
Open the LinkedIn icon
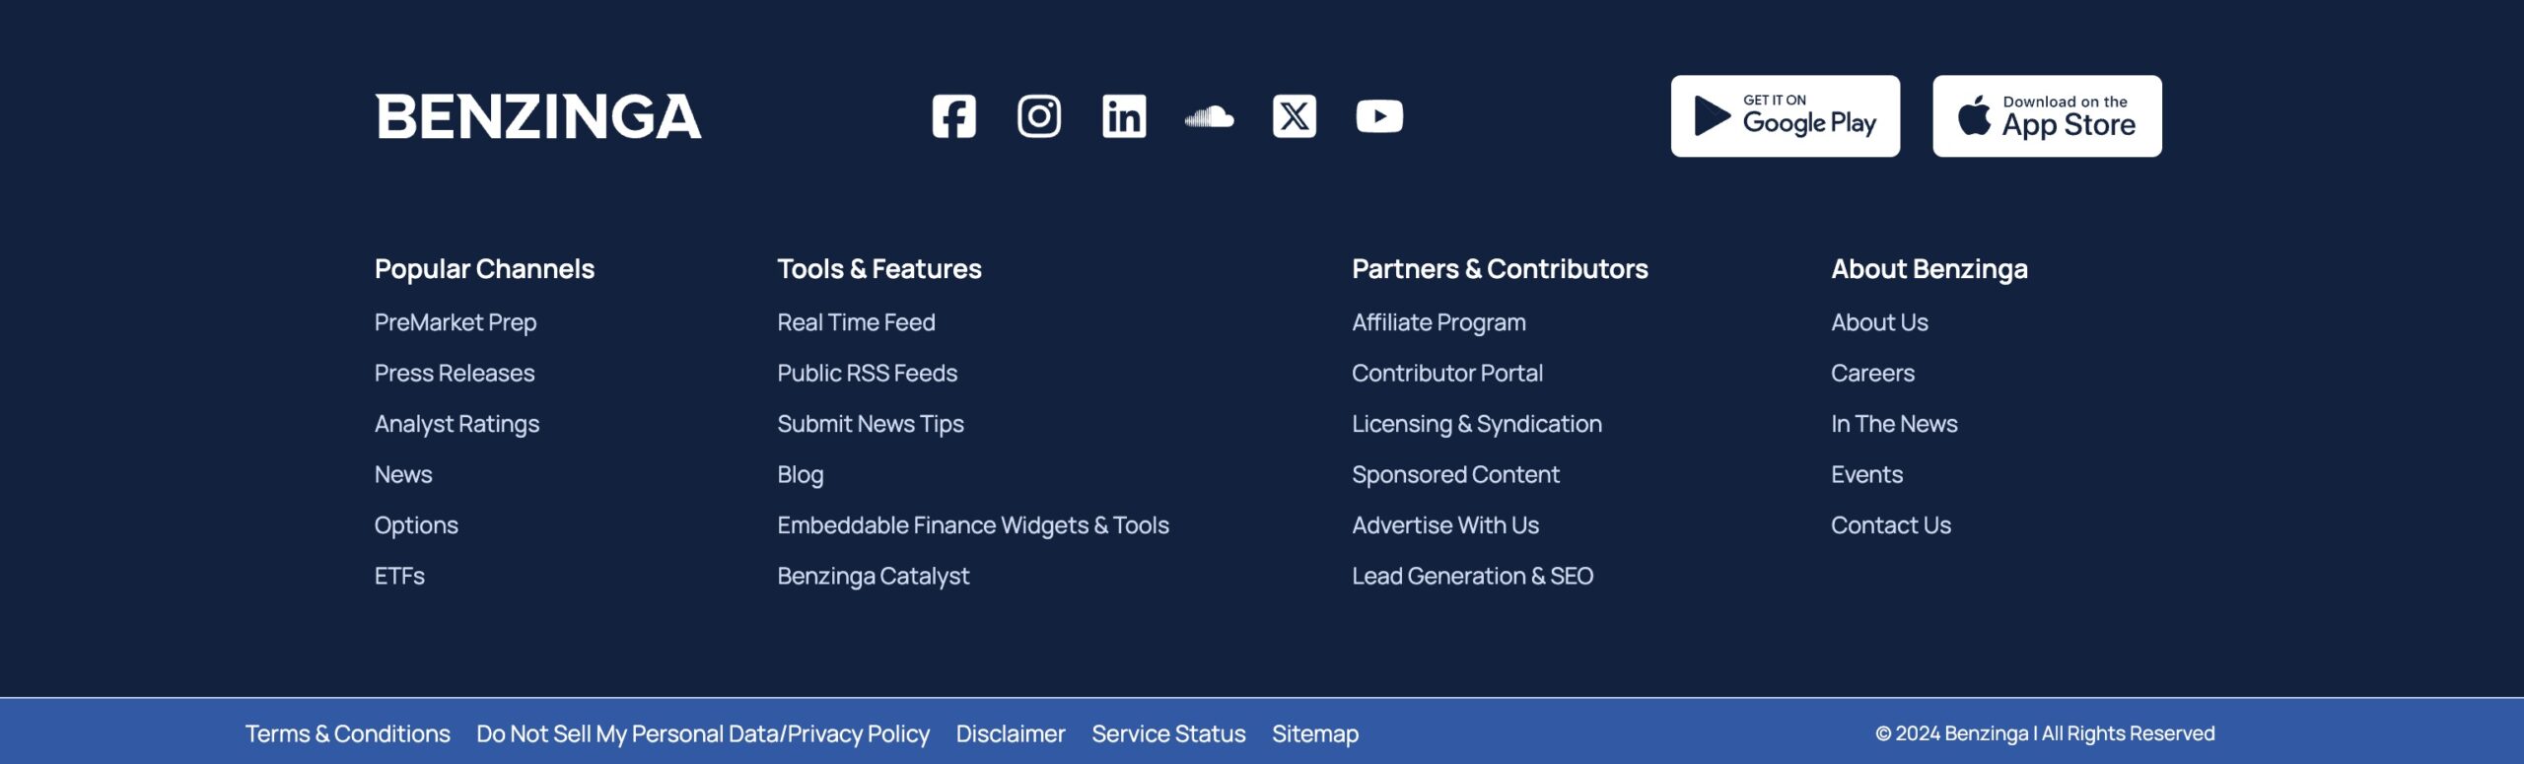point(1124,116)
